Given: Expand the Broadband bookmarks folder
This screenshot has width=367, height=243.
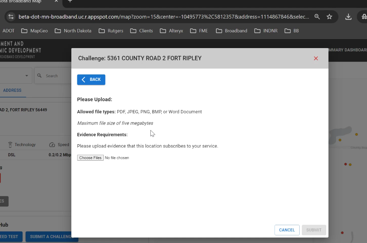Looking at the screenshot, I should [x=232, y=31].
